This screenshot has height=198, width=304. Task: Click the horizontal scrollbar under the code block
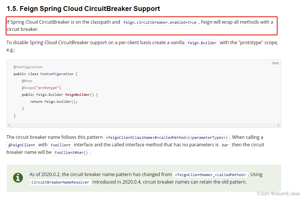[x=144, y=125]
